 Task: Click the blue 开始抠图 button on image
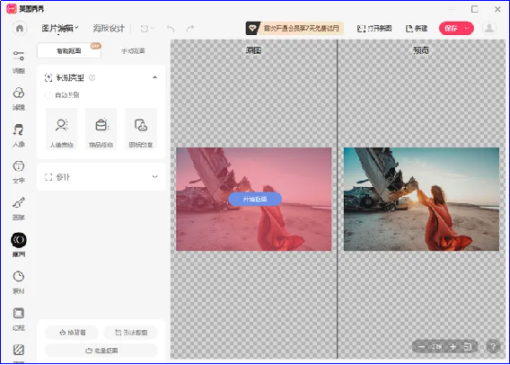pyautogui.click(x=255, y=199)
